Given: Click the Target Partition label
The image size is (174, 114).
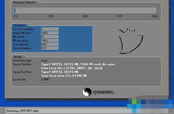Looking at the screenshot, I should point(22,72).
